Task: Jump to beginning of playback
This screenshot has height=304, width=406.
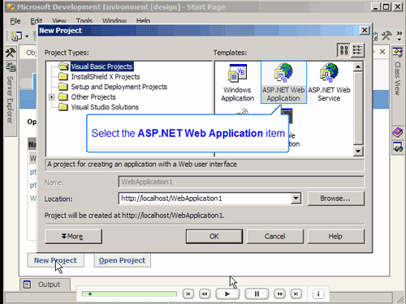Action: tap(188, 293)
